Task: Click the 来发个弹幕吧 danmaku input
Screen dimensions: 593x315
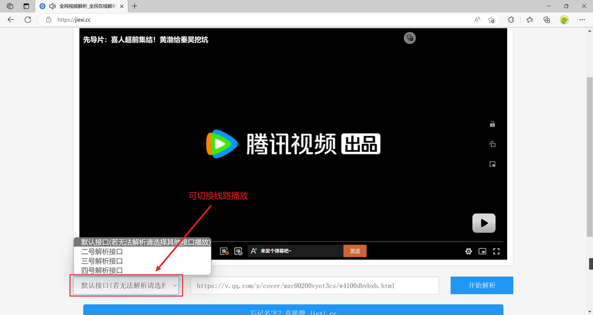Action: [x=301, y=251]
